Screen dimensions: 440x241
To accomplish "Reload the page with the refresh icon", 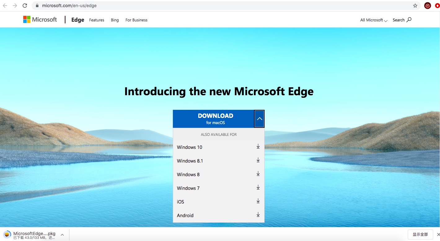I will (25, 6).
